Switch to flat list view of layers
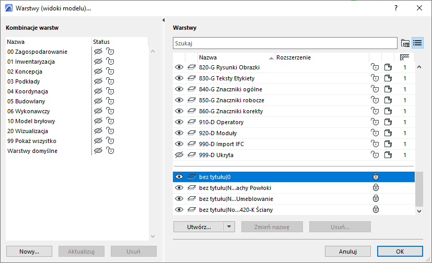This screenshot has width=432, height=263. (417, 43)
